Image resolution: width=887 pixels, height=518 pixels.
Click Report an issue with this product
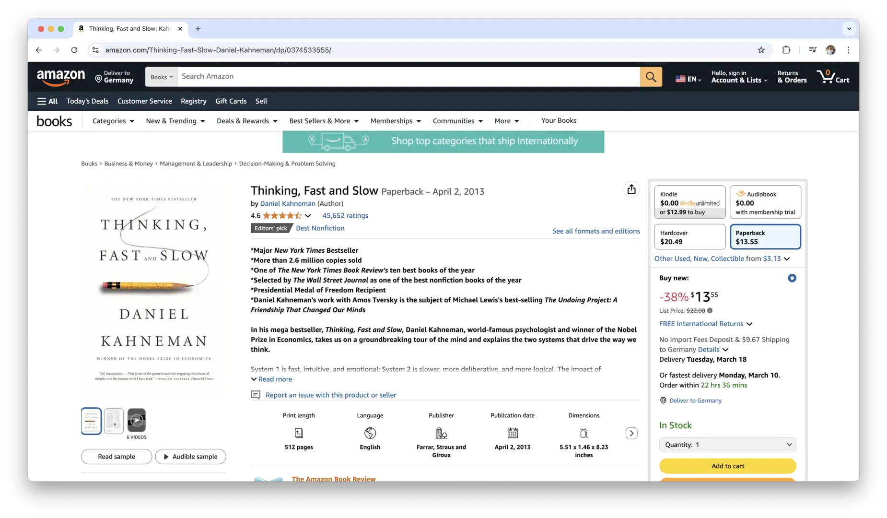click(331, 395)
